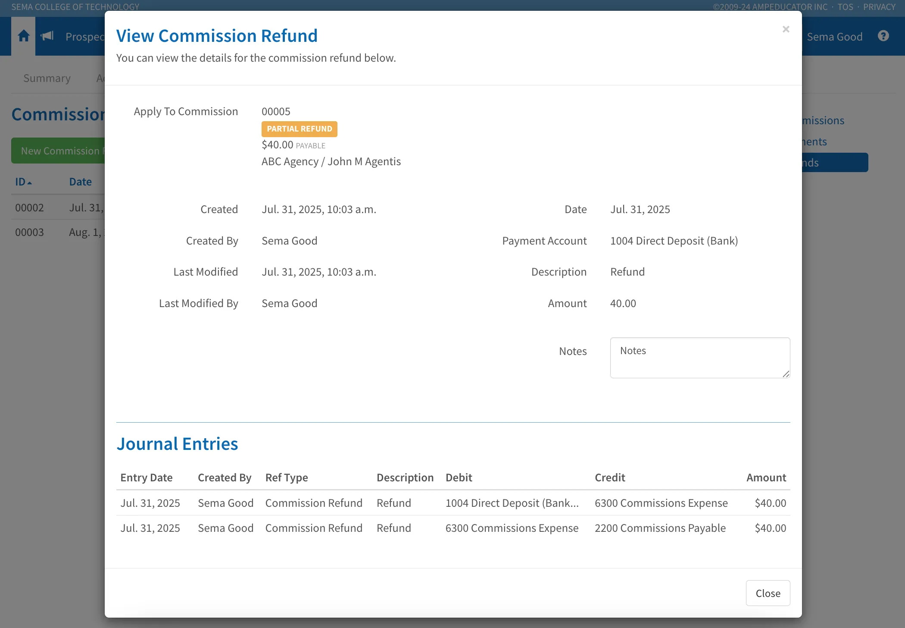Select refund row 00003 in background table
Image resolution: width=905 pixels, height=628 pixels.
click(58, 232)
